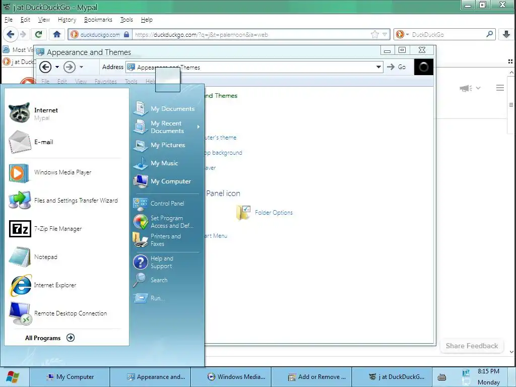Open My Computer from Start menu

166,181
